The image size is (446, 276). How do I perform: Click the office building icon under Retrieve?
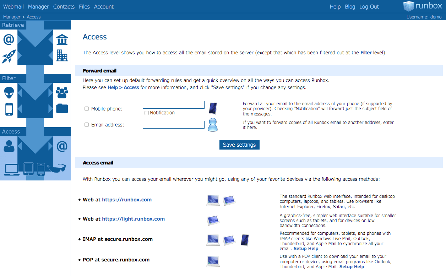(x=62, y=55)
